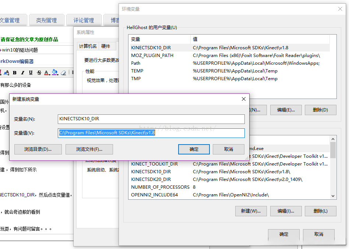Click the system variables scrollbar down arrow

click(333, 196)
